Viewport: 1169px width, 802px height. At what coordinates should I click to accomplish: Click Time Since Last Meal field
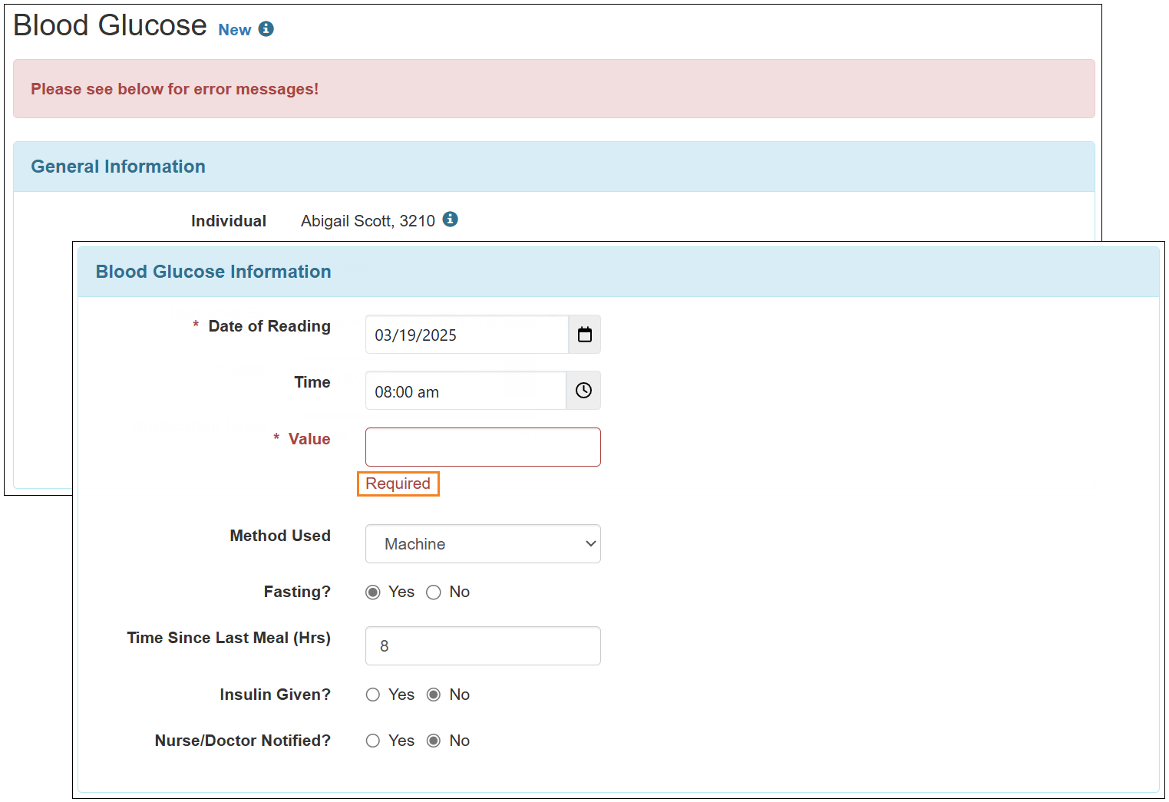pyautogui.click(x=483, y=646)
